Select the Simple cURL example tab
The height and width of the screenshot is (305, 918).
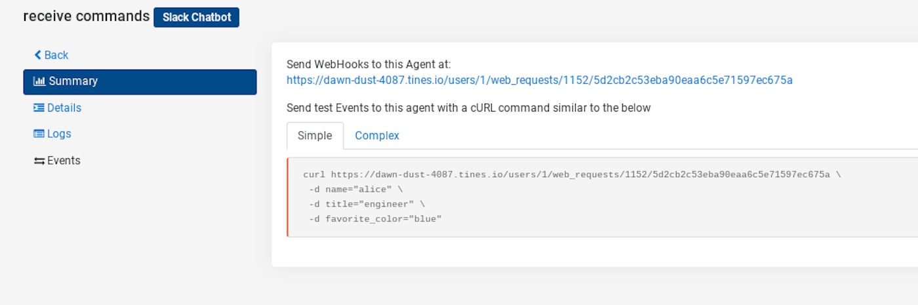pos(315,136)
